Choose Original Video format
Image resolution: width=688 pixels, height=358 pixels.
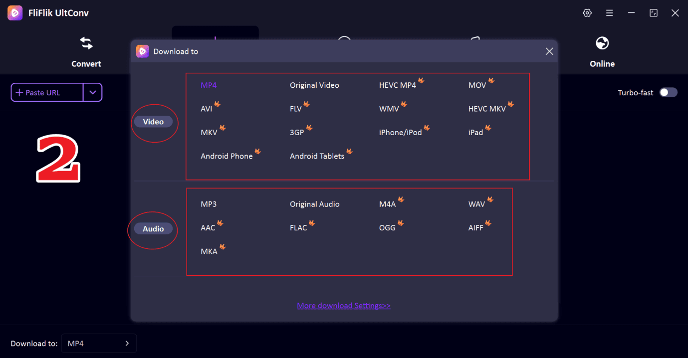(x=314, y=85)
